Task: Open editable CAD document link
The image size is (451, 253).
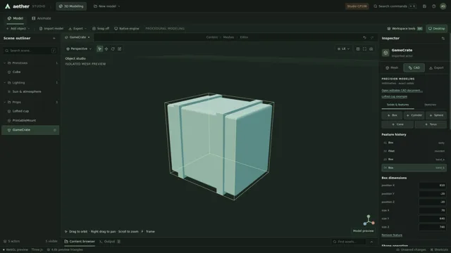Action: [x=402, y=91]
